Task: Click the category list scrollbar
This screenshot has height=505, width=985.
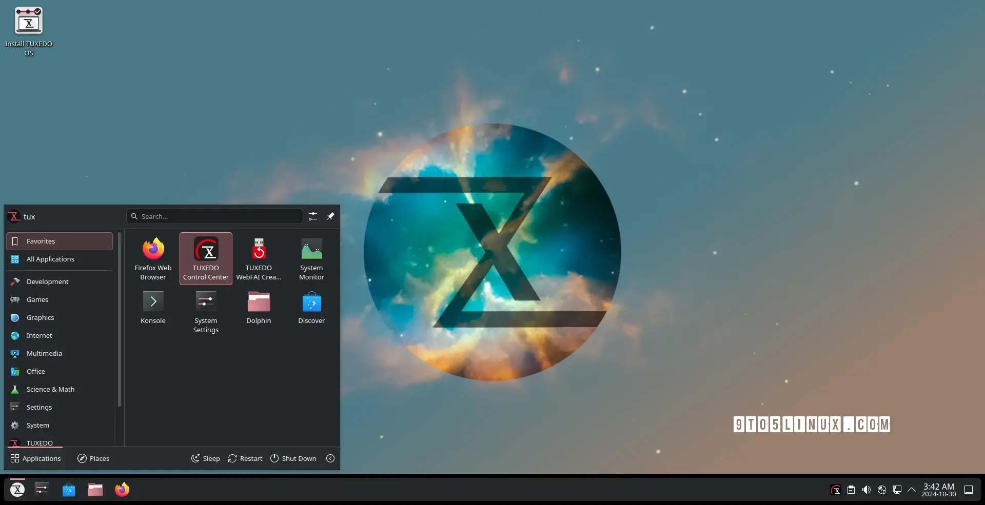Action: click(x=120, y=319)
